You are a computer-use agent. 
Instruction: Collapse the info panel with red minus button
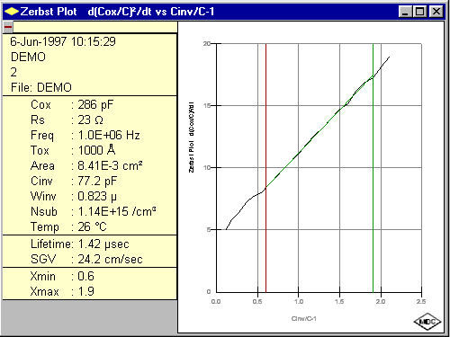pyautogui.click(x=8, y=27)
